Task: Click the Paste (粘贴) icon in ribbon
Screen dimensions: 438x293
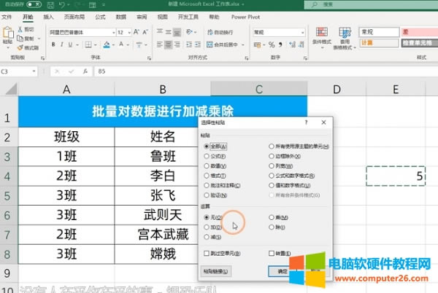Action: 7,34
